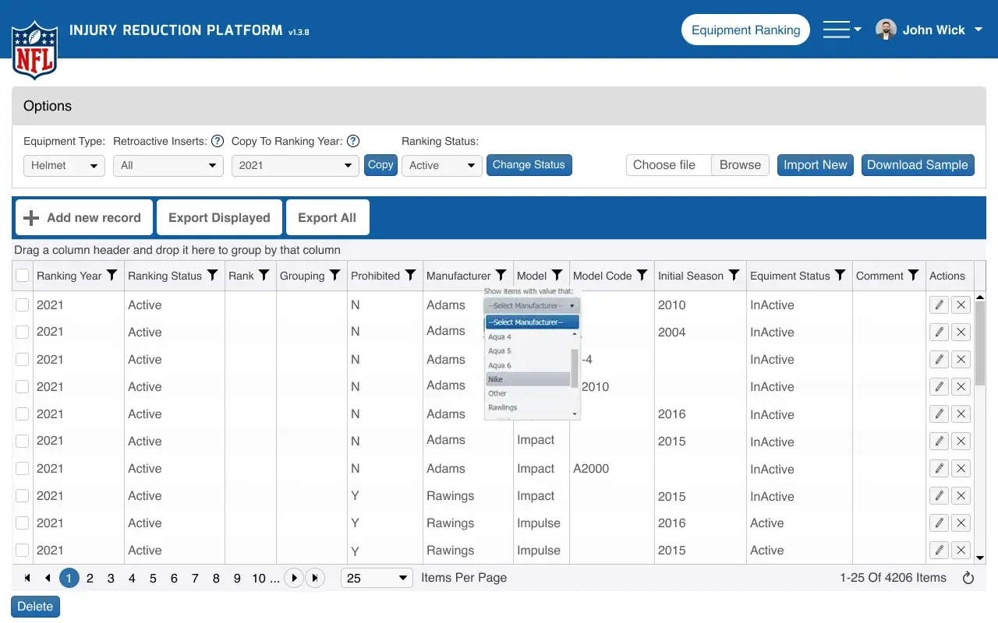
Task: Delete first row using X icon
Action: click(x=961, y=305)
